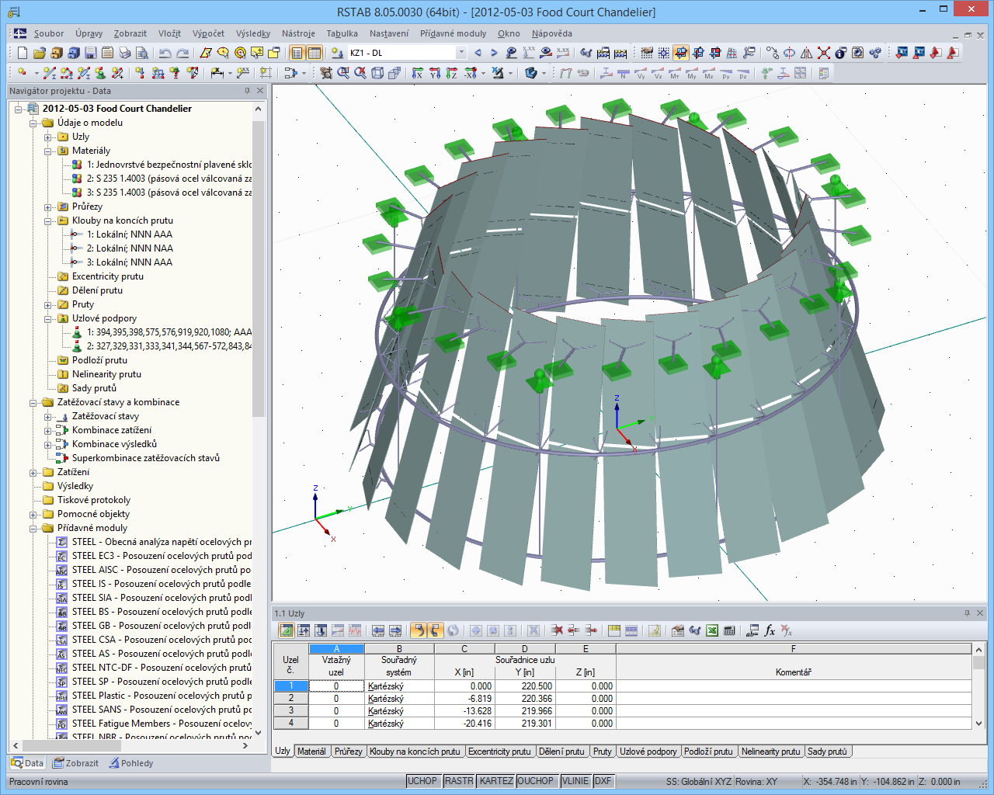Click the Mz internal force icon
This screenshot has width=994, height=795.
709,74
